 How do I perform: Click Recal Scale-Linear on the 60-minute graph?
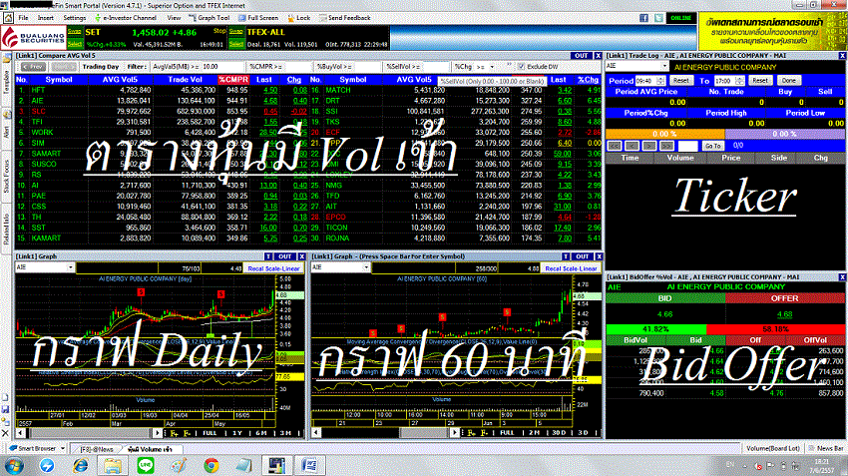pos(571,268)
